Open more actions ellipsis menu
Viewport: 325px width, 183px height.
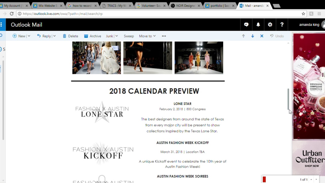pyautogui.click(x=164, y=36)
